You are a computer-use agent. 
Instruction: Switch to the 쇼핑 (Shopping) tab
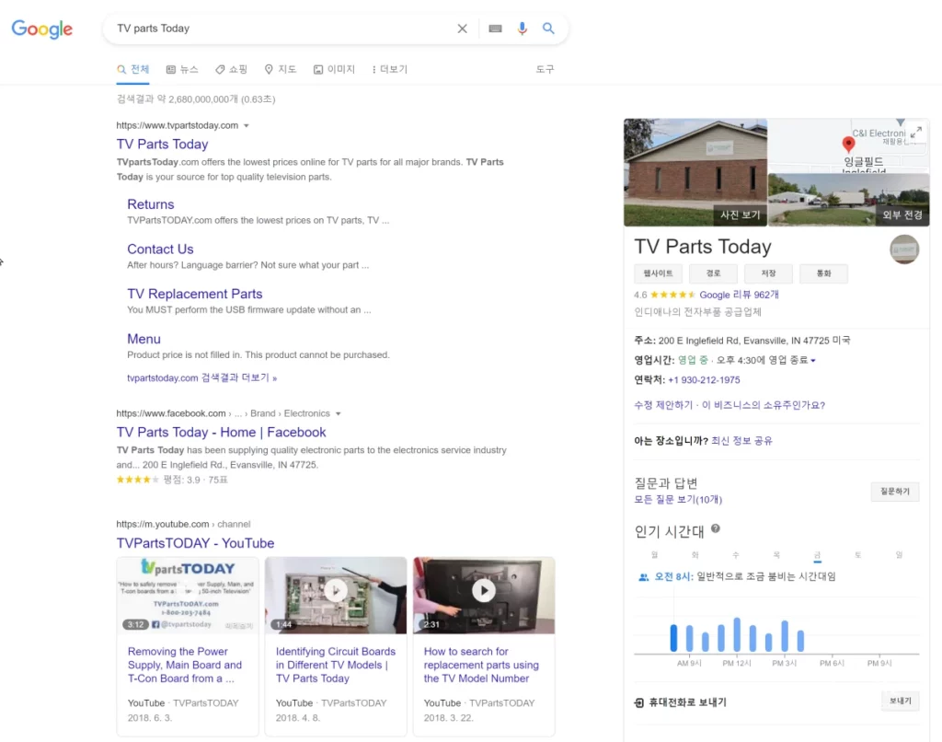pyautogui.click(x=231, y=69)
